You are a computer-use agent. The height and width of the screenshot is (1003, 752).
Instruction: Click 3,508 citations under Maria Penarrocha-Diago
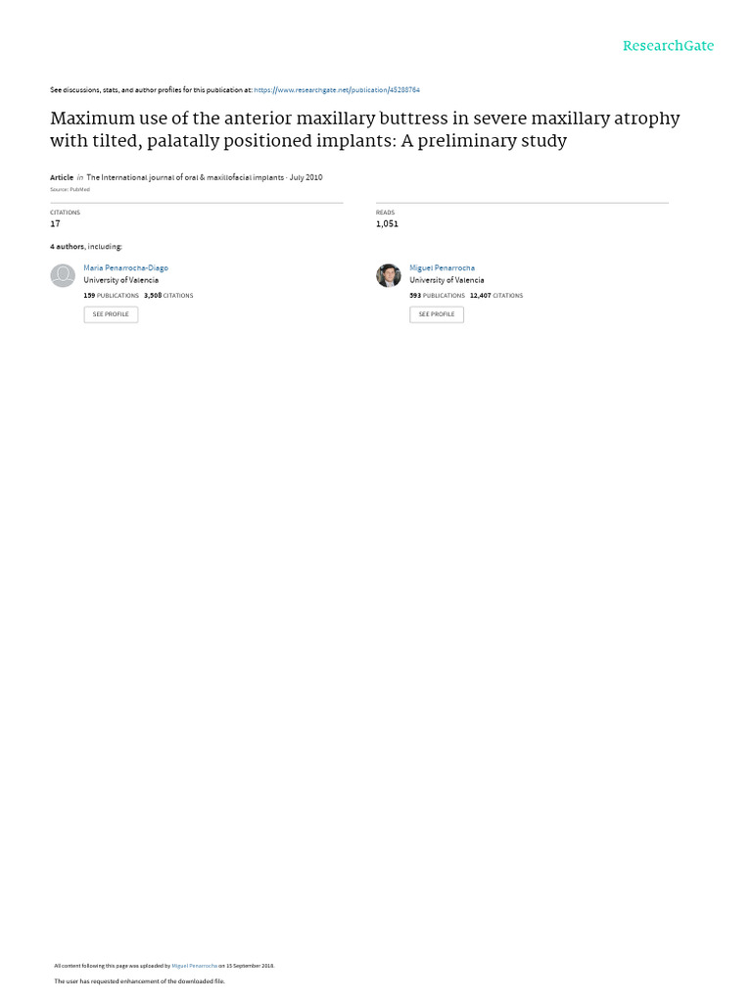tap(168, 296)
